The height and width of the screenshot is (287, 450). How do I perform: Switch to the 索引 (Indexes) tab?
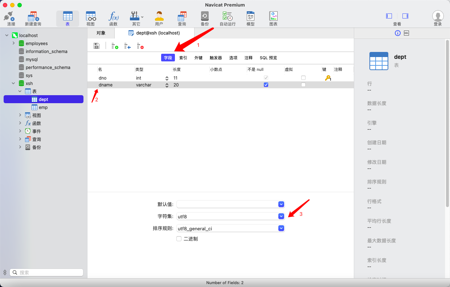point(183,58)
